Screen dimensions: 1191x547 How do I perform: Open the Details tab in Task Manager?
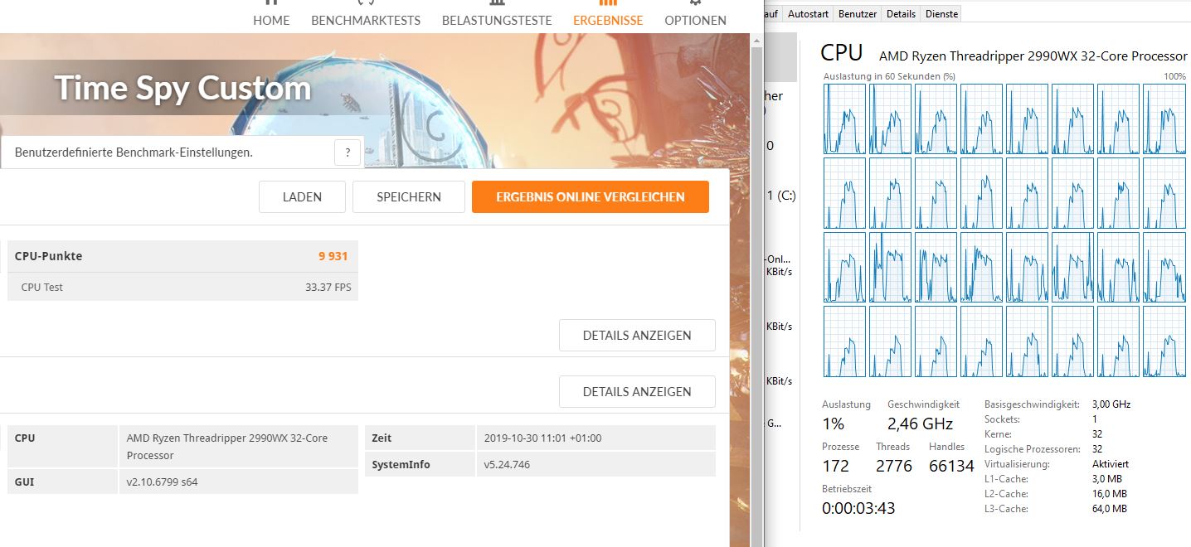[x=901, y=14]
